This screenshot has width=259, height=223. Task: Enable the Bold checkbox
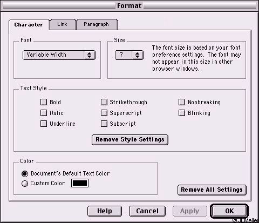[44, 102]
